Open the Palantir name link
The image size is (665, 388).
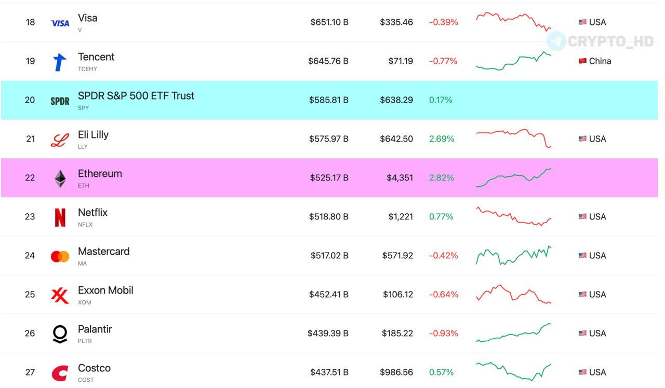coord(95,329)
